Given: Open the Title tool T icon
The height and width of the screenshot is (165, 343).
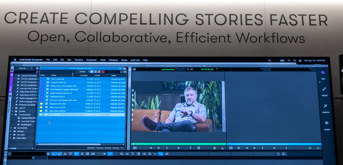Looking at the screenshot, I should click(133, 154).
